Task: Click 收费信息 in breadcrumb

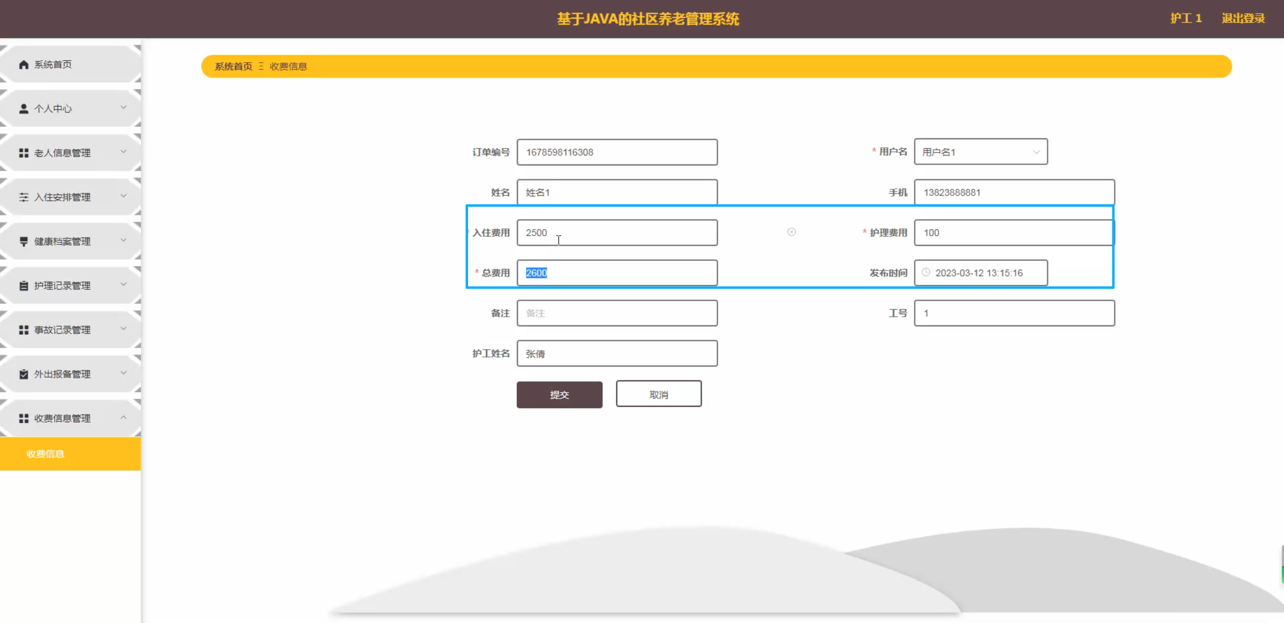Action: (288, 66)
